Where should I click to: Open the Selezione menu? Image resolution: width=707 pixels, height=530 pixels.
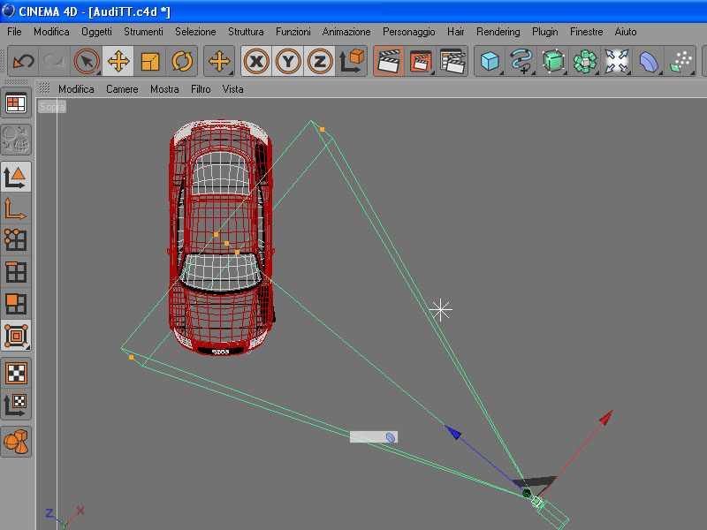tap(195, 32)
